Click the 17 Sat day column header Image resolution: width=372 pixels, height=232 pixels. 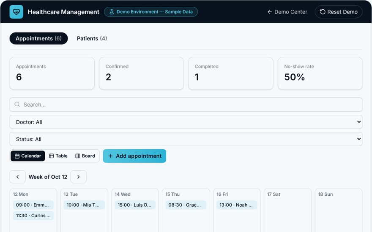pos(274,194)
